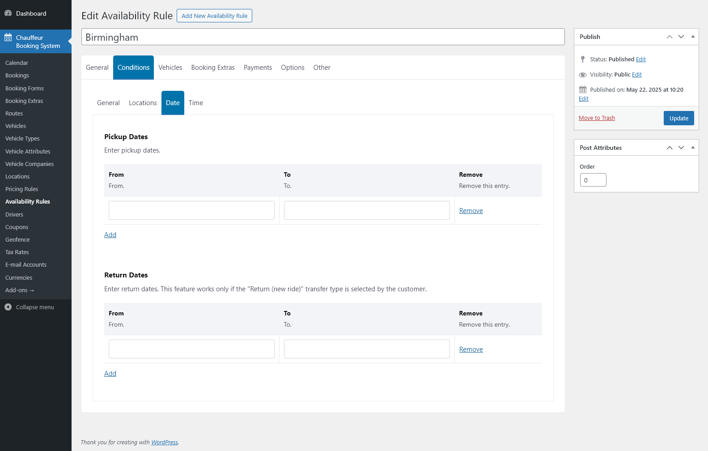Click Move to Trash link
708x451 pixels.
pos(597,118)
